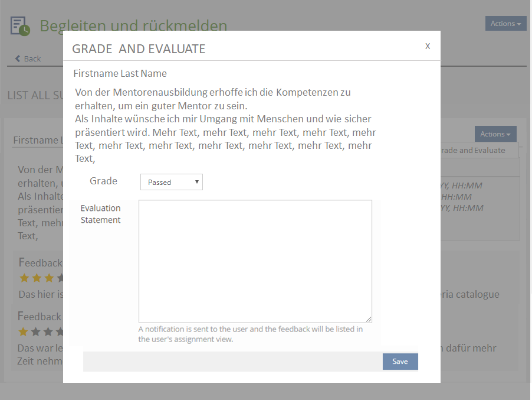Click the back arrow icon
Viewport: 532px width, 400px height.
(18, 58)
